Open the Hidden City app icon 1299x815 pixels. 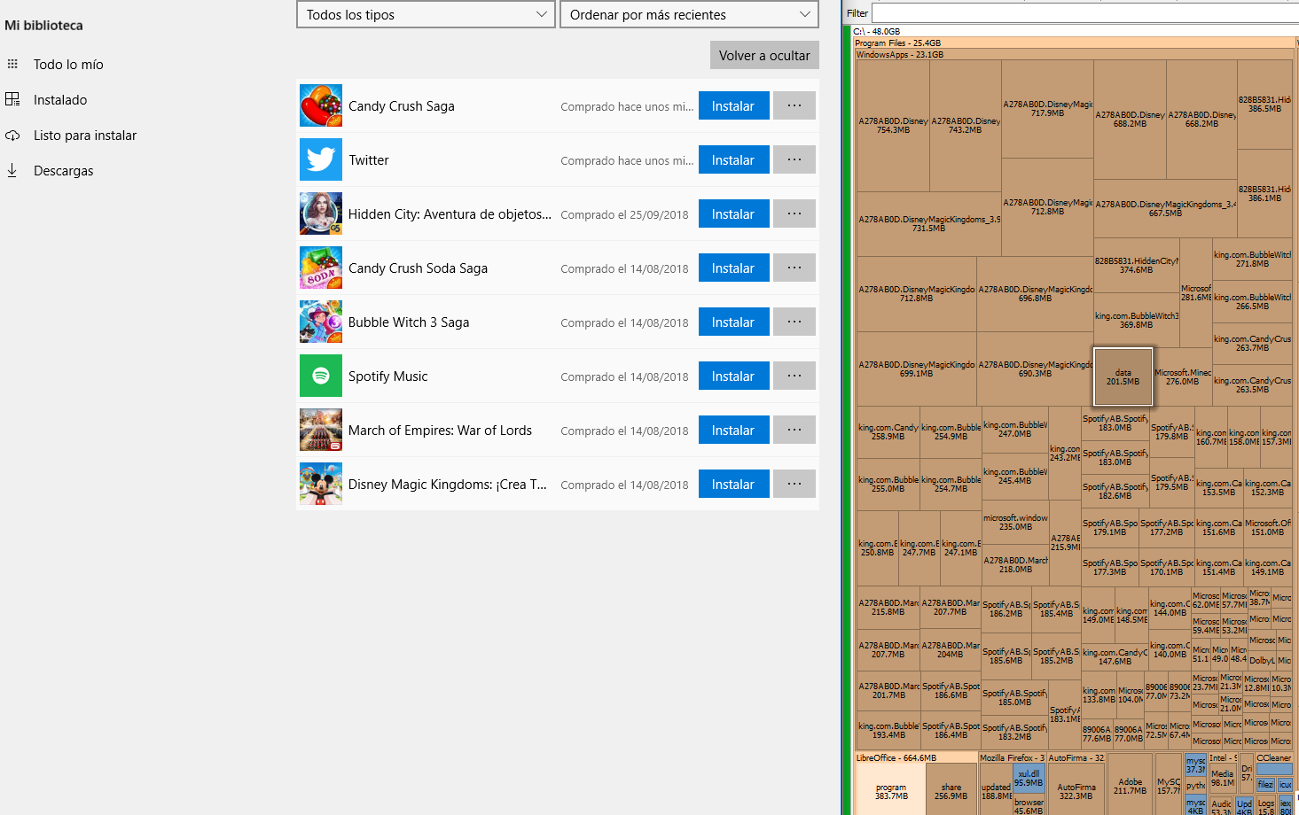321,214
